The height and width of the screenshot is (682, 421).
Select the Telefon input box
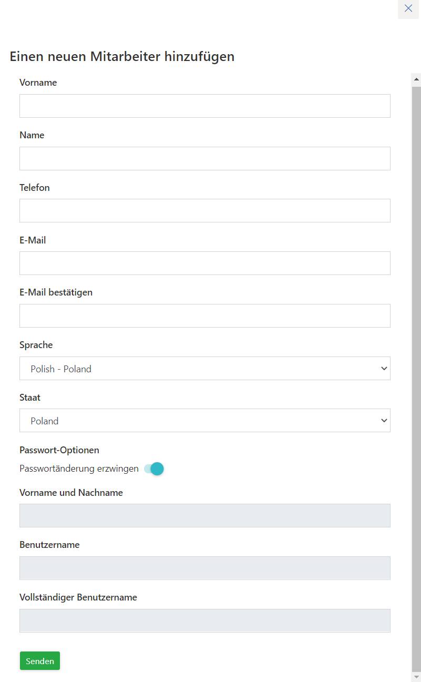[205, 210]
